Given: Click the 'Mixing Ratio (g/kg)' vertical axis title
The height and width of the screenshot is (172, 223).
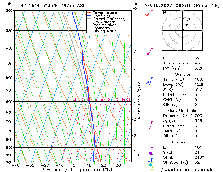Looking at the screenshot, I should click(139, 99).
